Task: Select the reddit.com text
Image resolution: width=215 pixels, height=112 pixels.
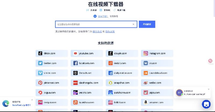Action: (x=120, y=63)
